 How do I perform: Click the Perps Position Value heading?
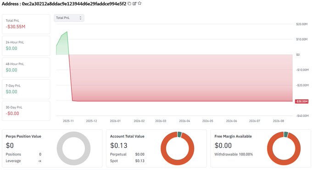click(x=23, y=137)
